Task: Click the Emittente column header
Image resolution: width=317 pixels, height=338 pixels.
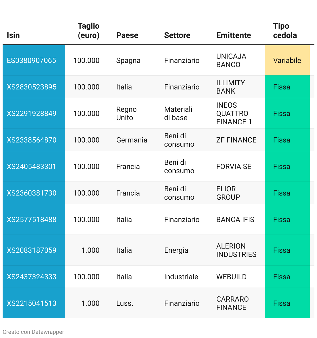Action: (234, 35)
